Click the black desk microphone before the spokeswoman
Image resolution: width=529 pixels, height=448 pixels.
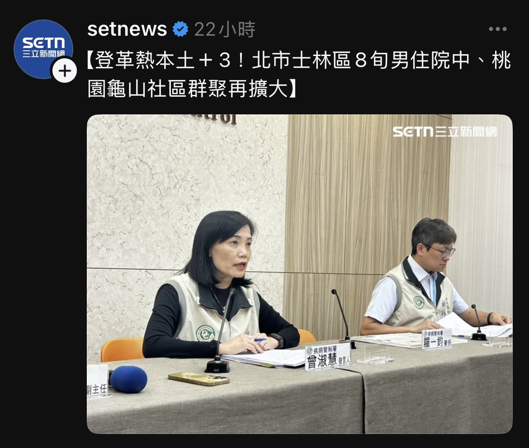point(220,332)
